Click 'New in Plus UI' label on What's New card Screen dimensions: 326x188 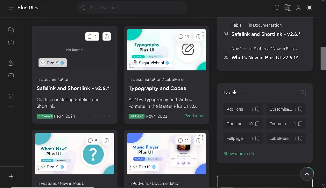pyautogui.click(x=73, y=183)
